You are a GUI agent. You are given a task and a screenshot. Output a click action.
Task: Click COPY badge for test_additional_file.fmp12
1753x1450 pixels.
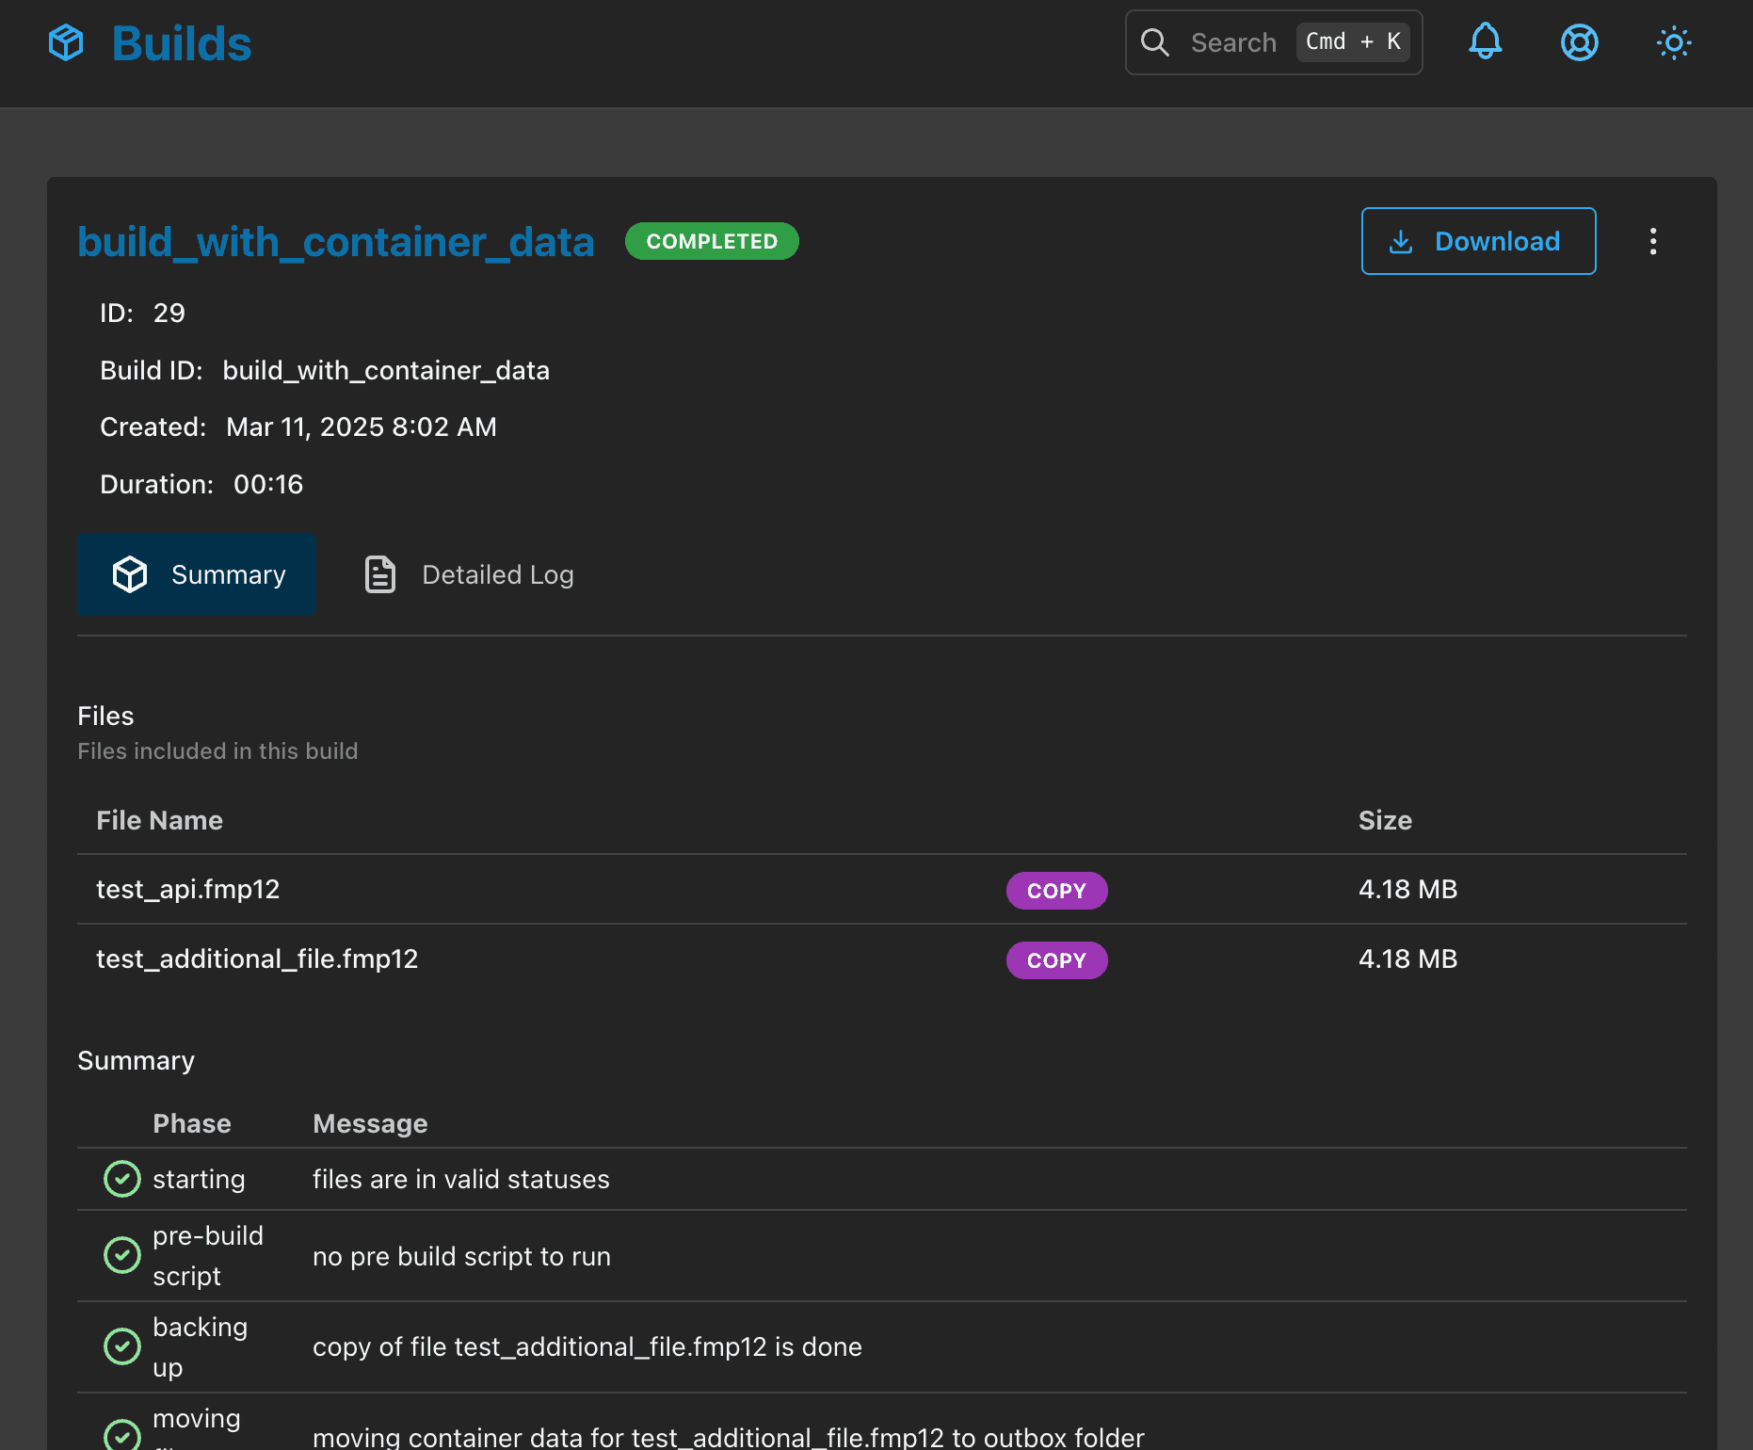click(x=1056, y=960)
